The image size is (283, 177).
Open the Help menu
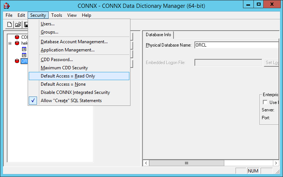pos(86,15)
